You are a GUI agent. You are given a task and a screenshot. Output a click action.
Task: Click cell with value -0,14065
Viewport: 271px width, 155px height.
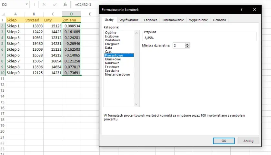click(x=71, y=55)
